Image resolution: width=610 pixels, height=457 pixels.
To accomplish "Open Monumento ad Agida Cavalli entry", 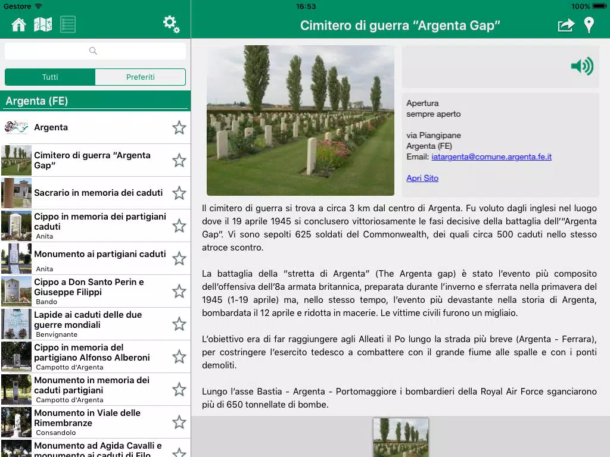I will (x=95, y=448).
